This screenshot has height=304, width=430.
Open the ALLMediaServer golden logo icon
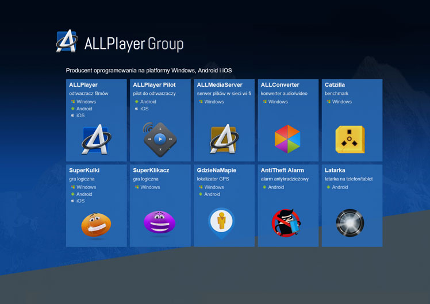click(224, 138)
